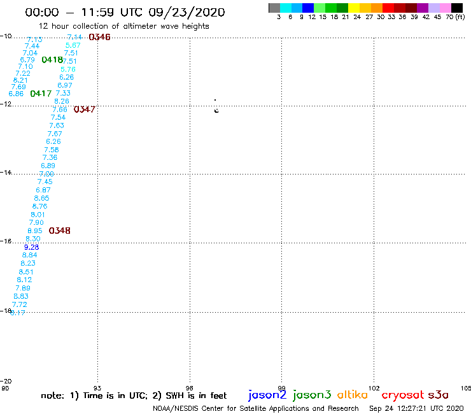This screenshot has width=471, height=414.
Task: Click the UTC and feet note text
Action: [x=134, y=396]
